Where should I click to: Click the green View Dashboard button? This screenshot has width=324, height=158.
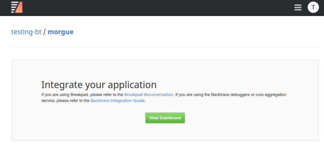[x=165, y=118]
